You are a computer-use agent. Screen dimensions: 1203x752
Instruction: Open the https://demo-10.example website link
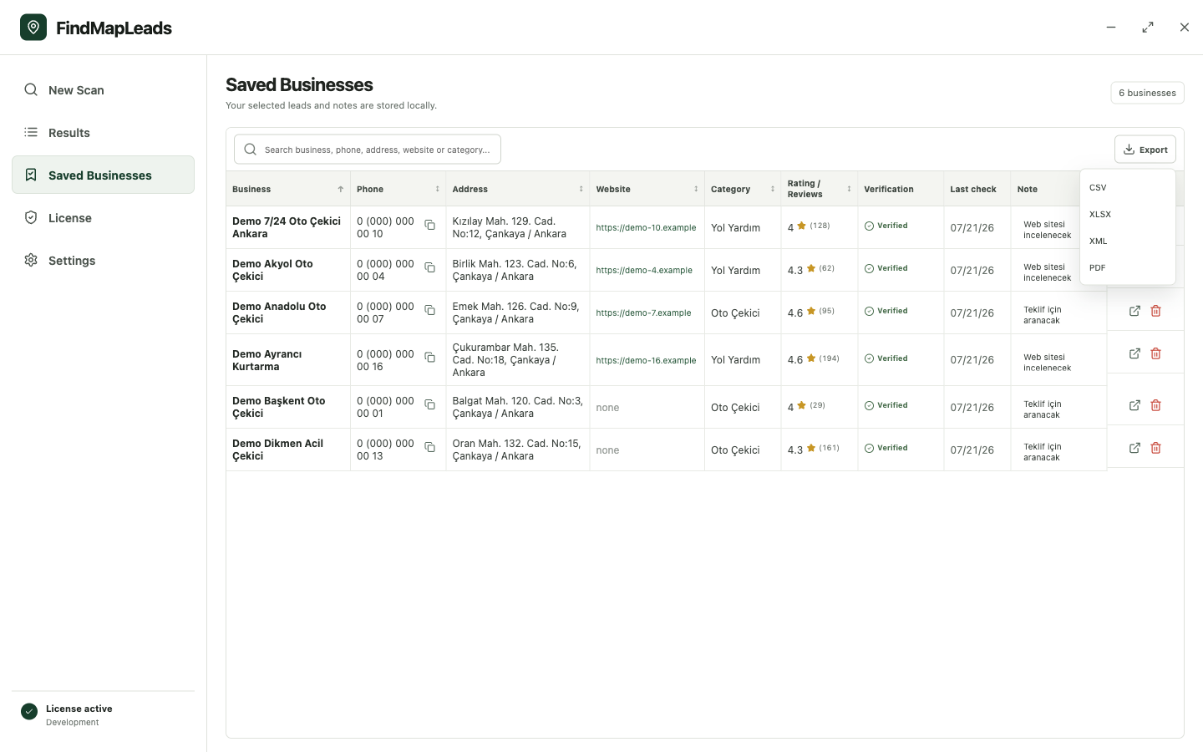point(646,227)
